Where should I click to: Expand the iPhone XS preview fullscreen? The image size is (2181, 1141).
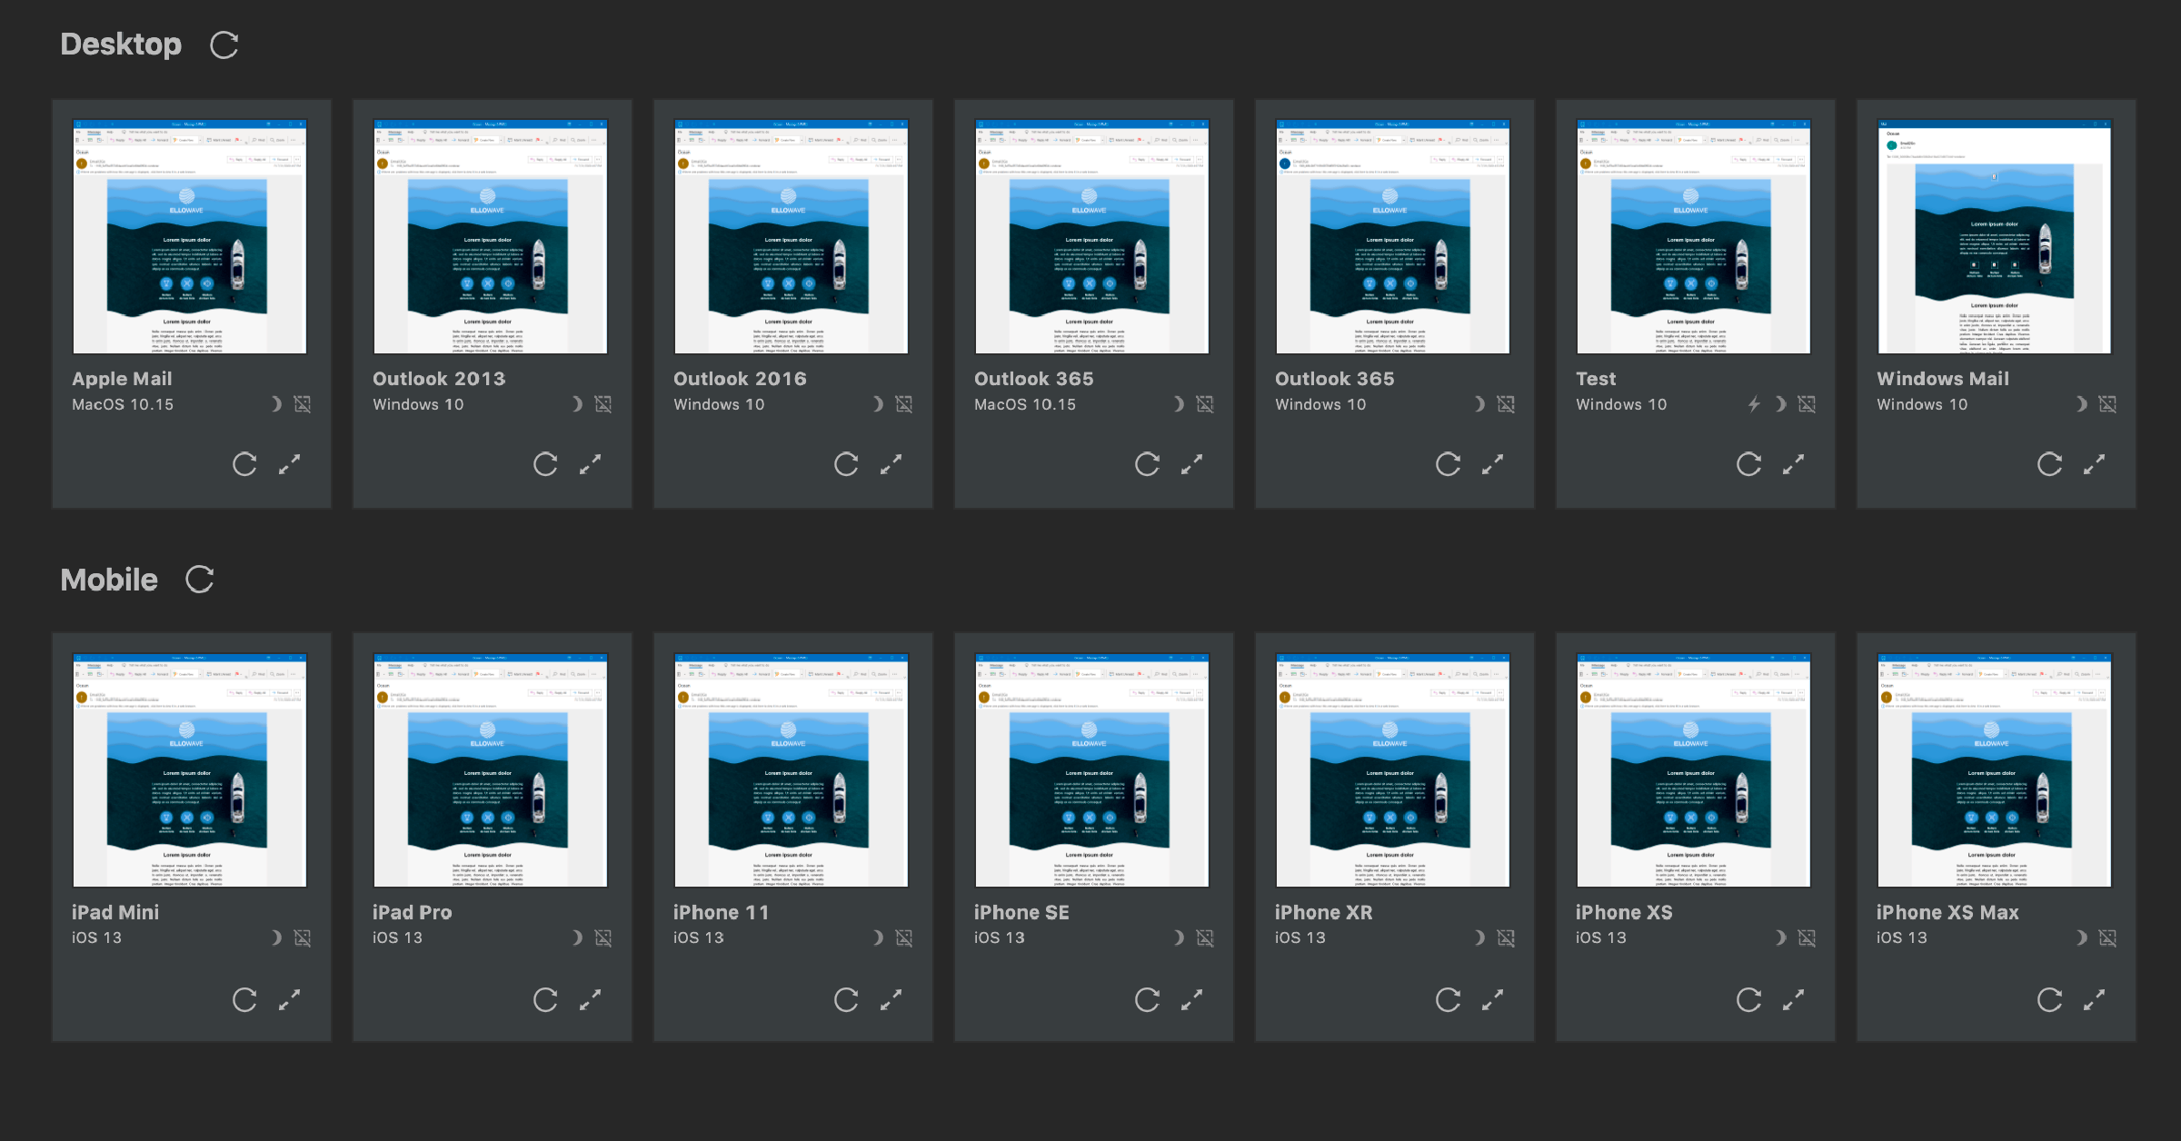click(x=1793, y=999)
